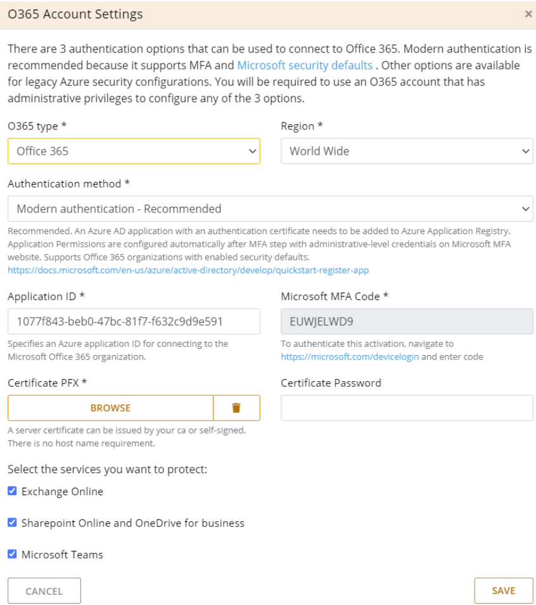Image resolution: width=536 pixels, height=605 pixels.
Task: Click the Browse button for Certificate PFX
Action: (110, 408)
